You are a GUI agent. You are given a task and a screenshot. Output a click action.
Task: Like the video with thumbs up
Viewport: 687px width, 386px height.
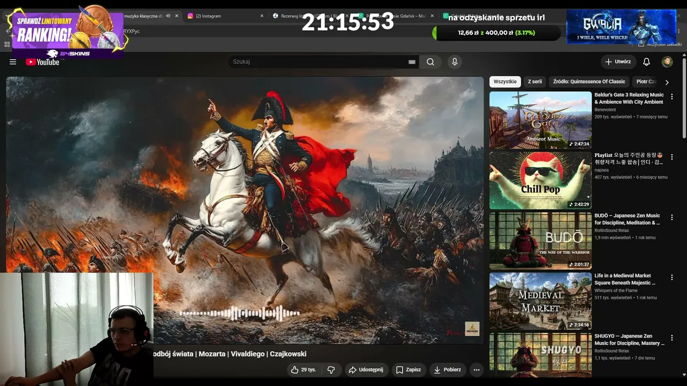(x=303, y=369)
